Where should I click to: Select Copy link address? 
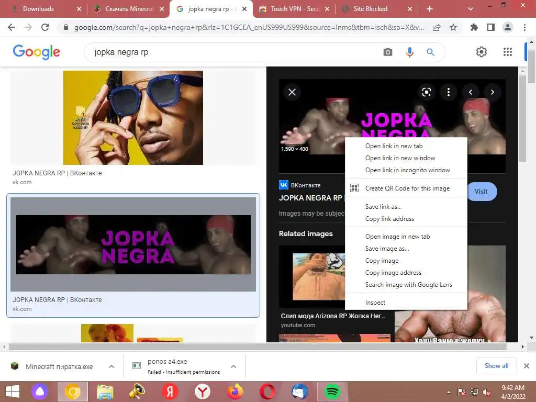click(x=406, y=219)
